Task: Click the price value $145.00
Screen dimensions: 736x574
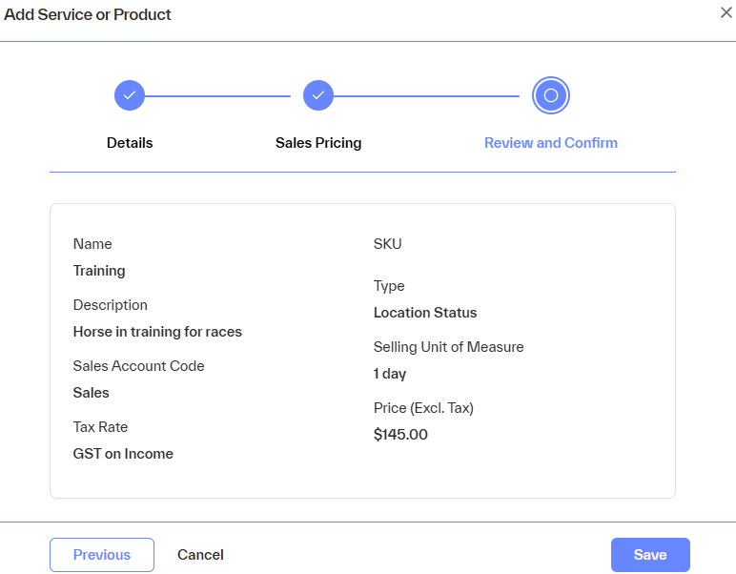Action: point(400,435)
